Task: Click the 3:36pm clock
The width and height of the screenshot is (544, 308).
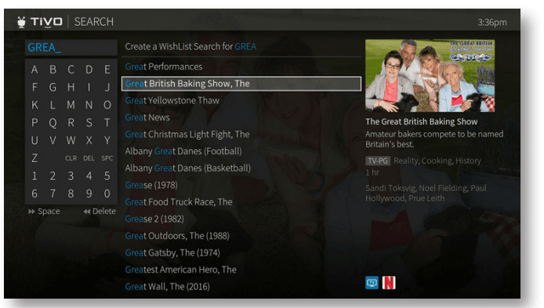Action: [x=492, y=23]
